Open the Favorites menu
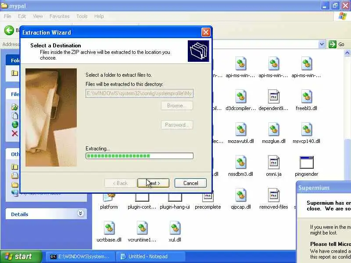This screenshot has height=263, width=351. pos(59,16)
